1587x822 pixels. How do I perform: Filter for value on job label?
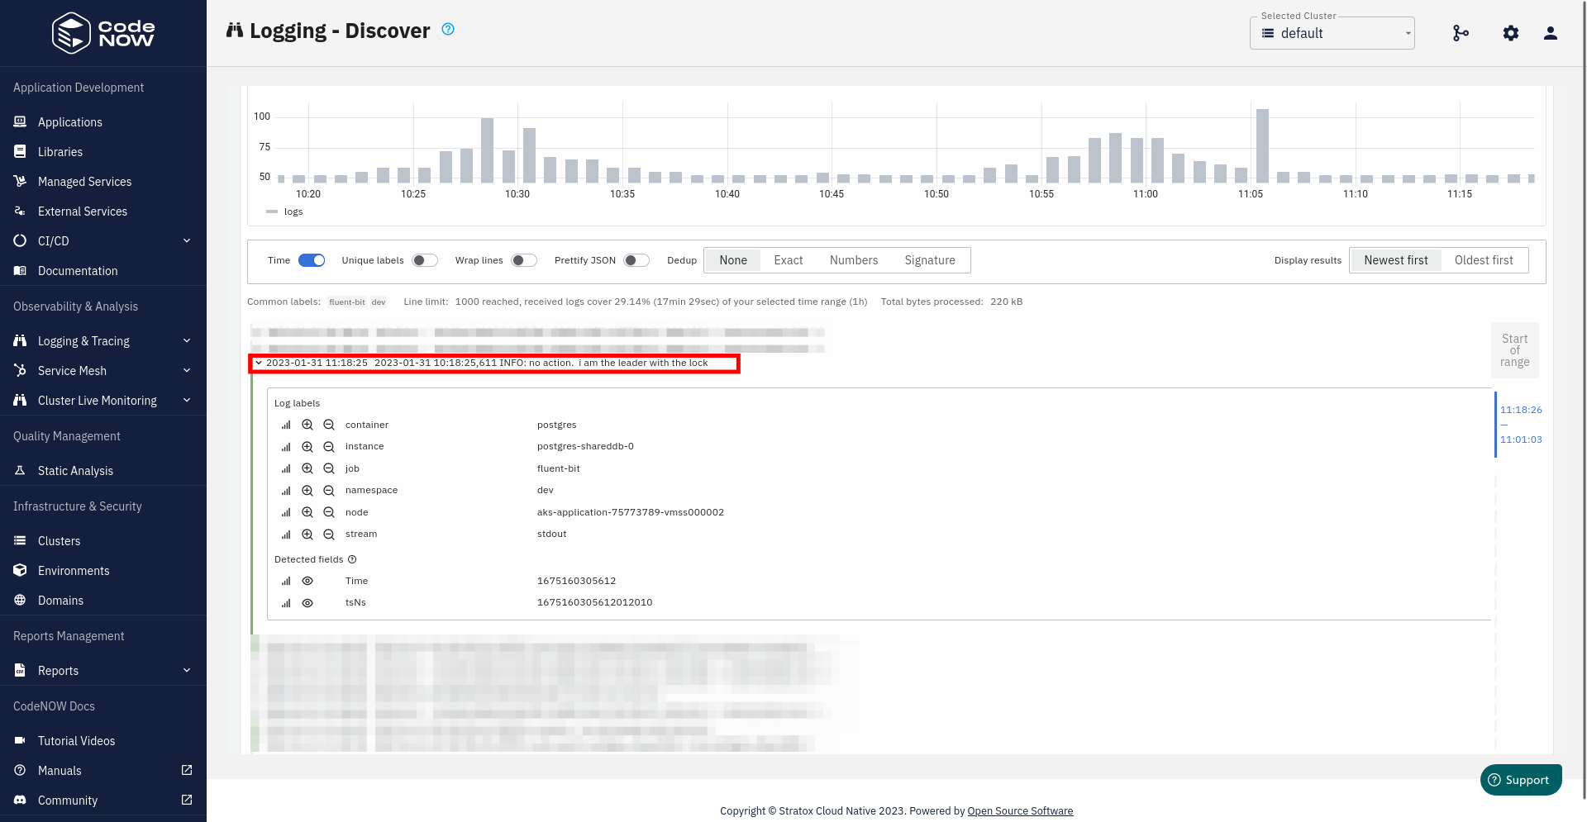point(307,468)
